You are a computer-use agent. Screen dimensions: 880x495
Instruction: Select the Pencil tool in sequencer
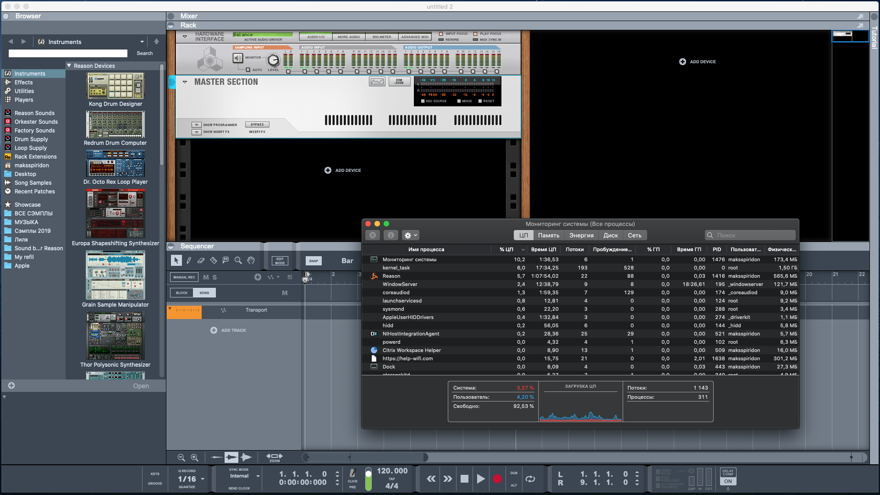pos(189,260)
